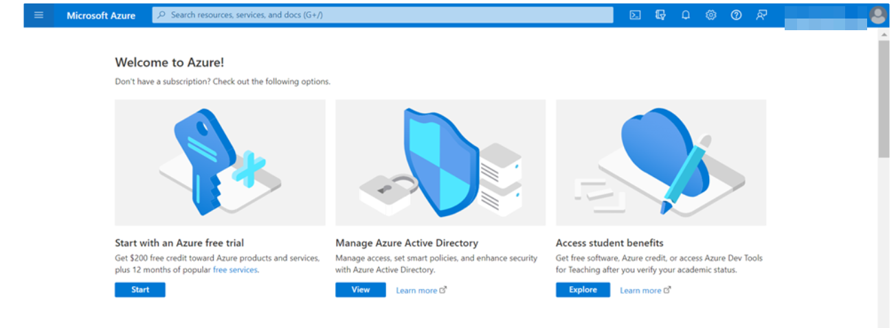Screen dimensions: 896x328
Task: Launch Cloud Shell from the top bar
Action: pos(636,15)
